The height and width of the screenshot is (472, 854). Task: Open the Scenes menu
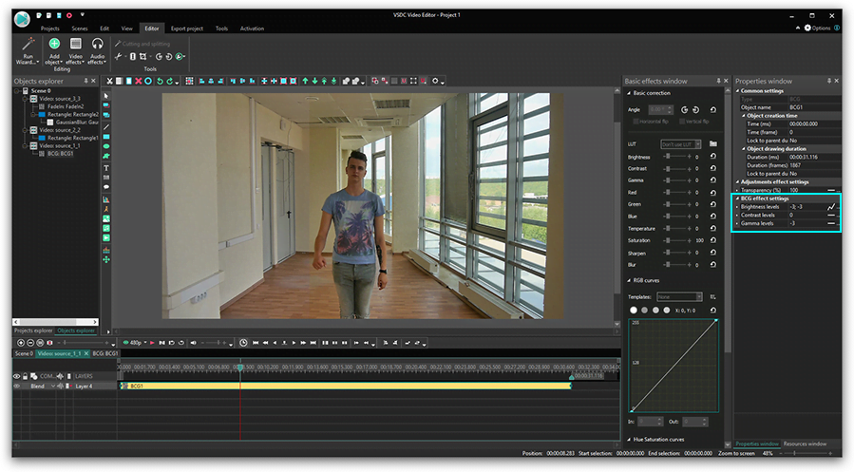point(80,28)
